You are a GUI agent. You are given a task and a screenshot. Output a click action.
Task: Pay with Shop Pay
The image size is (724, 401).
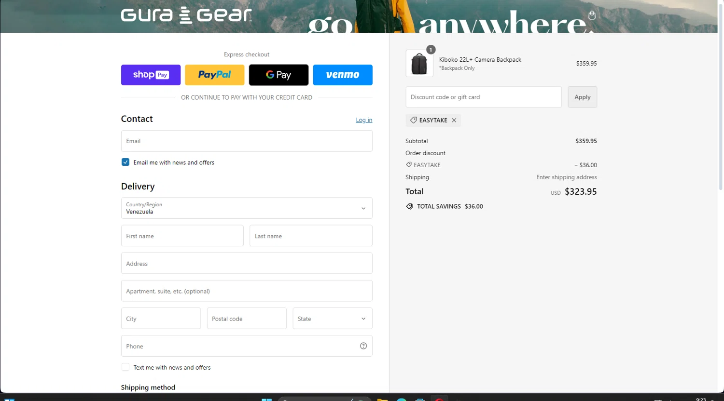click(151, 75)
